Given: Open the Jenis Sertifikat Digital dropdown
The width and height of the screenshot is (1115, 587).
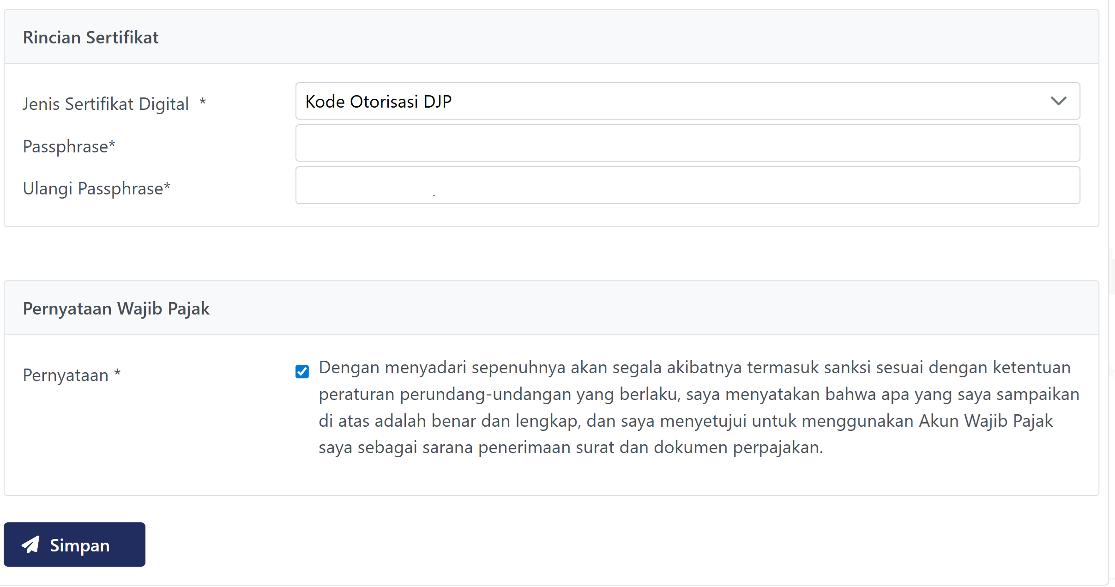Looking at the screenshot, I should pos(687,101).
